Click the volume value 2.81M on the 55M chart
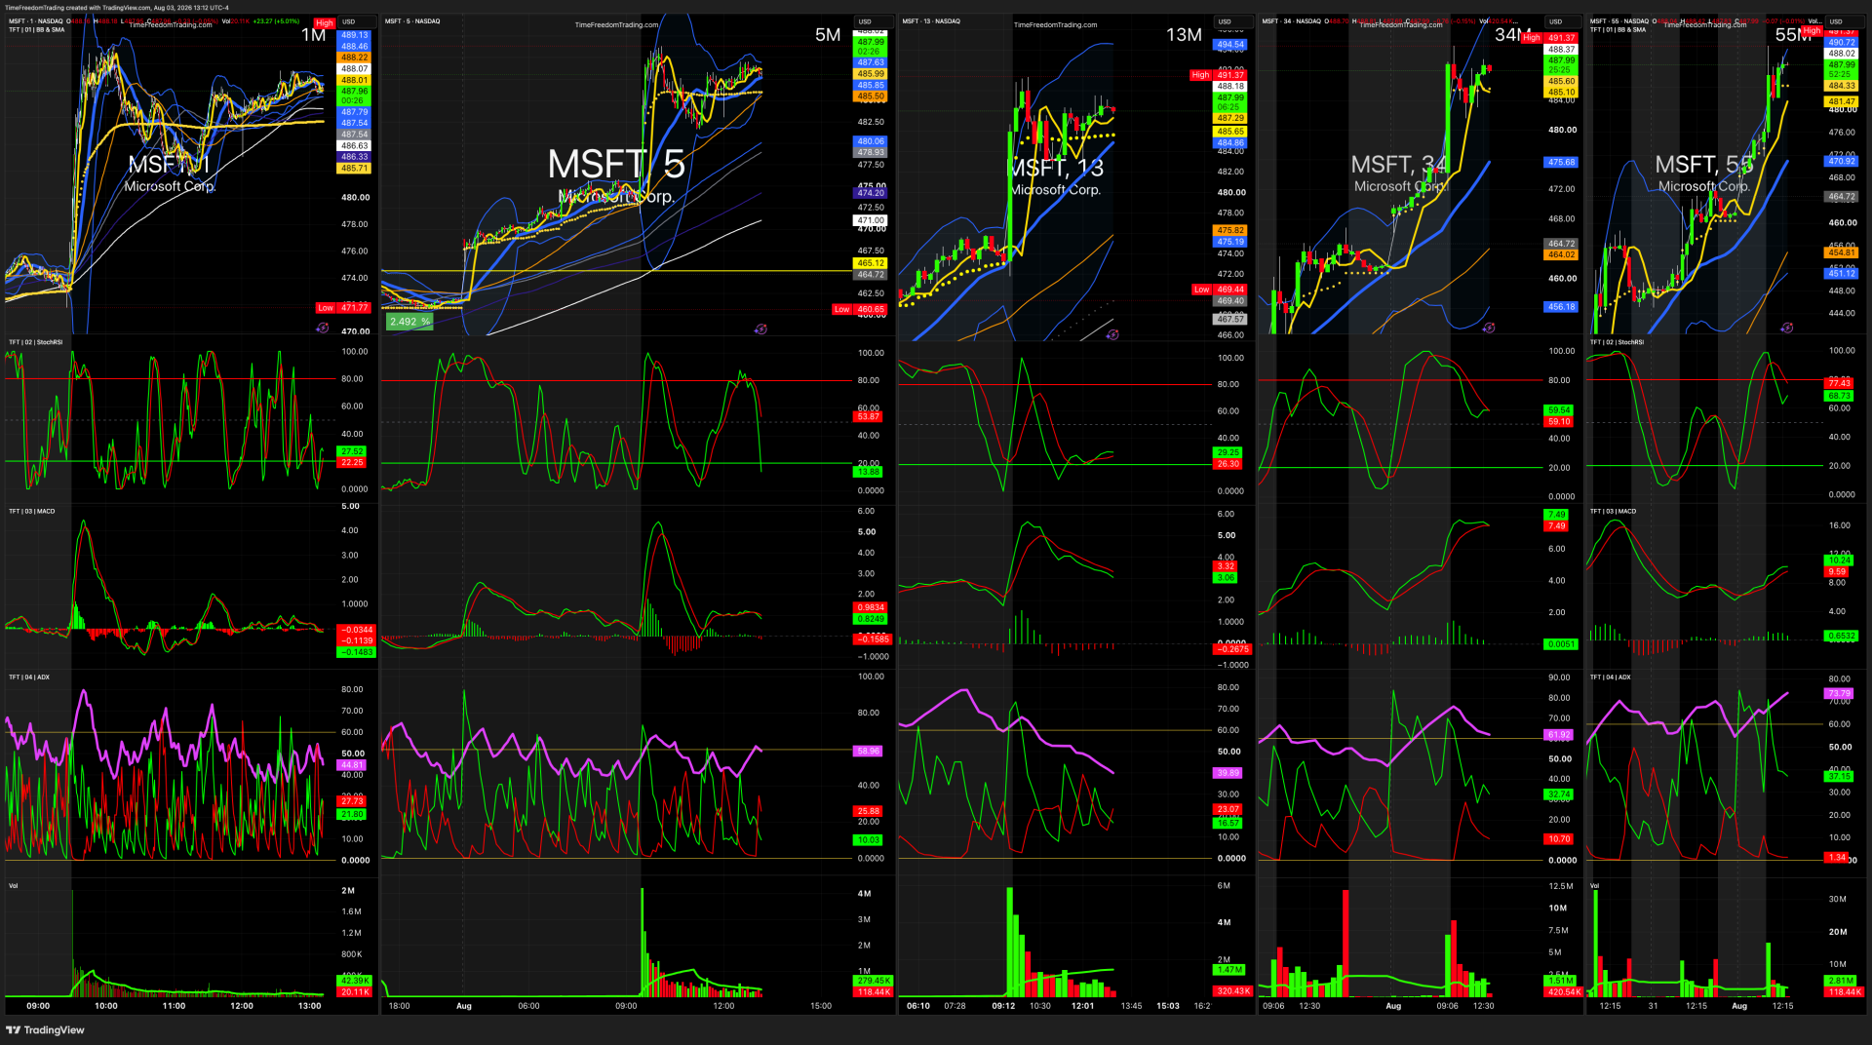This screenshot has width=1872, height=1045. pyautogui.click(x=1842, y=981)
